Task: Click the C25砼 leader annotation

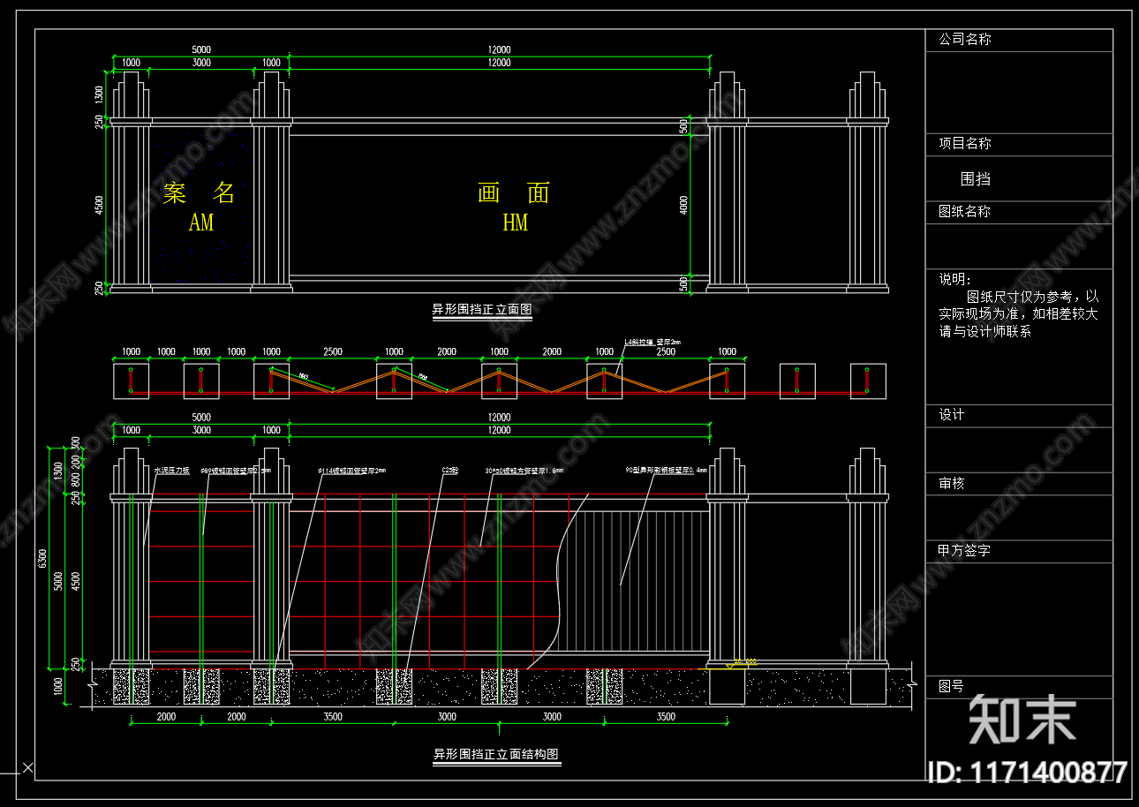Action: click(450, 471)
